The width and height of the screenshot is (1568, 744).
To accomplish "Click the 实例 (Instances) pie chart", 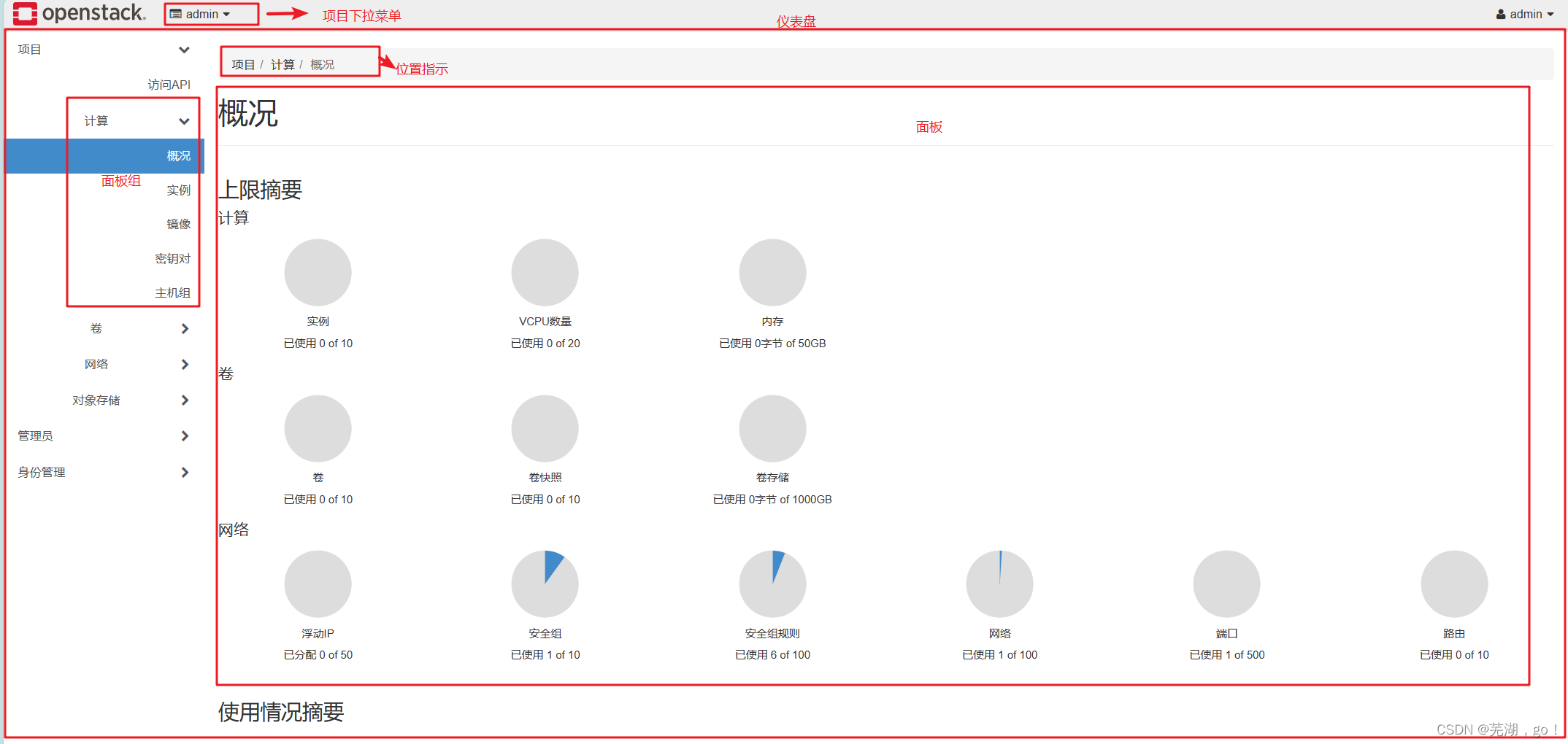I will pos(318,271).
